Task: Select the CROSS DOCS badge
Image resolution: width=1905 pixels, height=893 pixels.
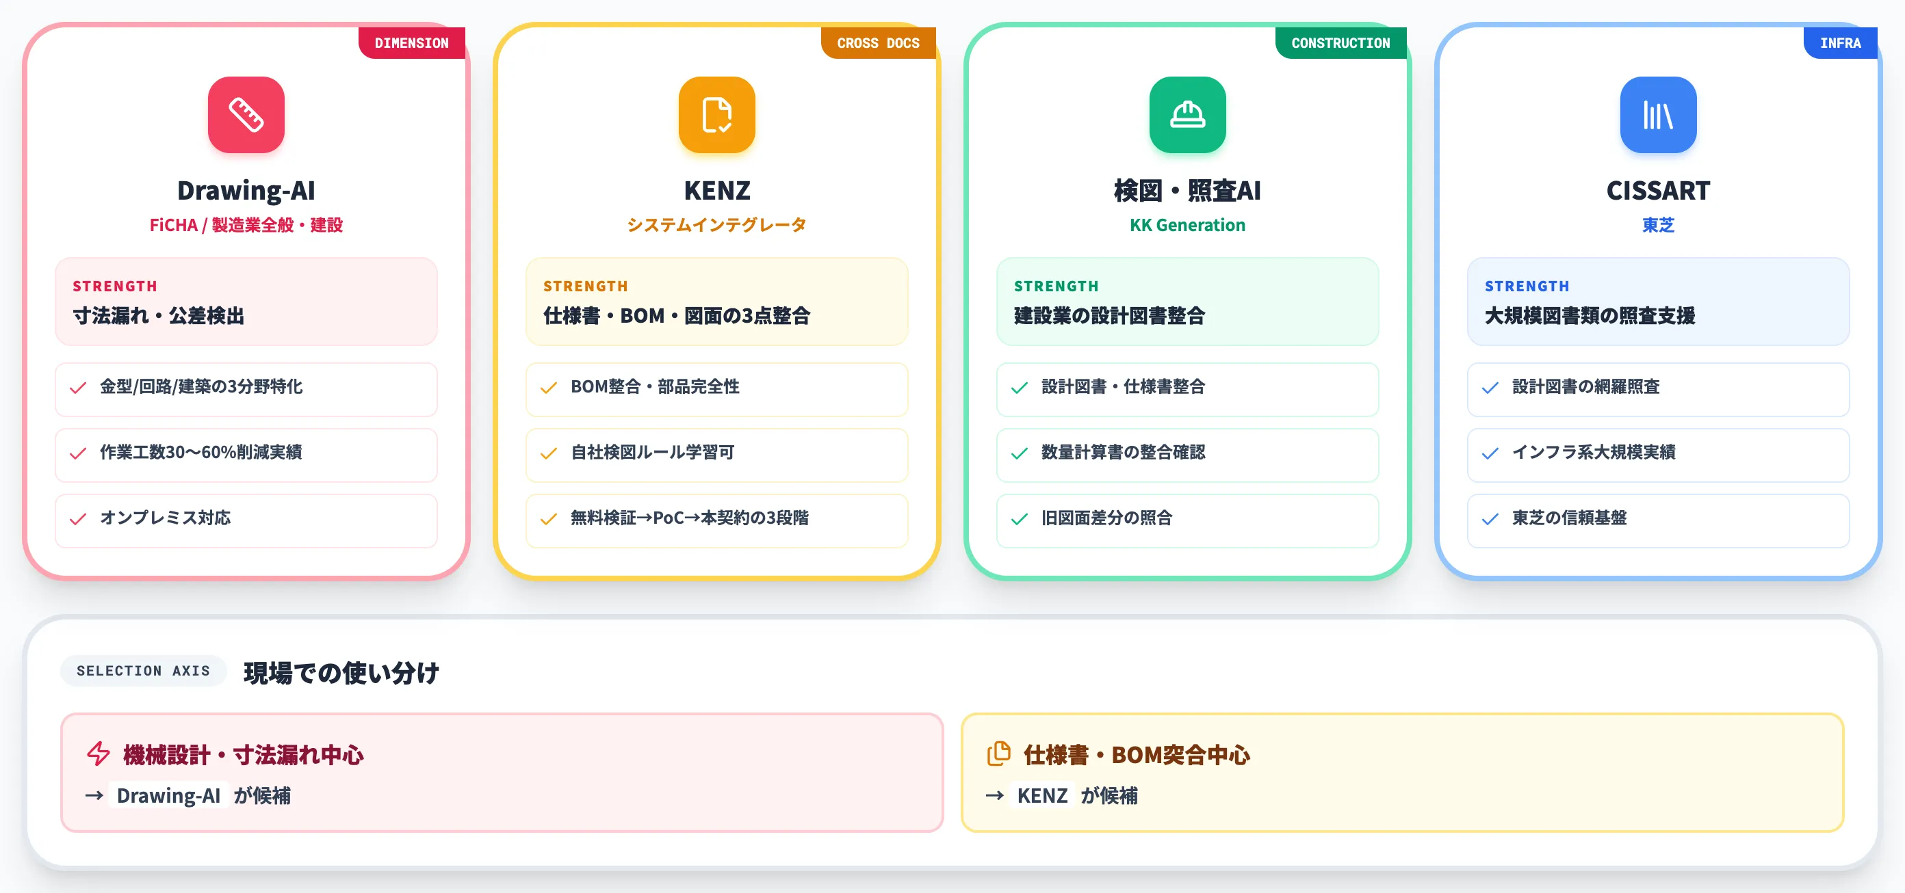Action: coord(878,43)
